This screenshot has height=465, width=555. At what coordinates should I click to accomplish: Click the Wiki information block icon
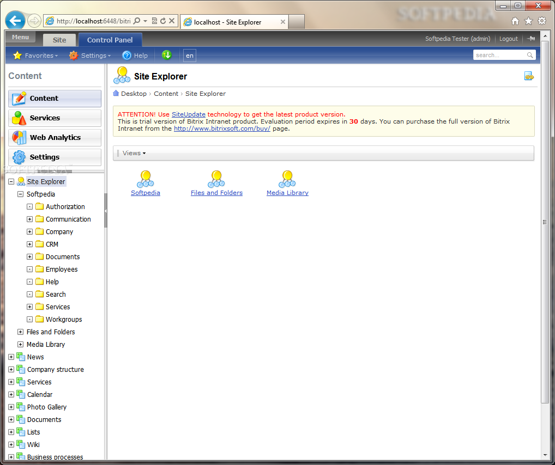pos(21,444)
